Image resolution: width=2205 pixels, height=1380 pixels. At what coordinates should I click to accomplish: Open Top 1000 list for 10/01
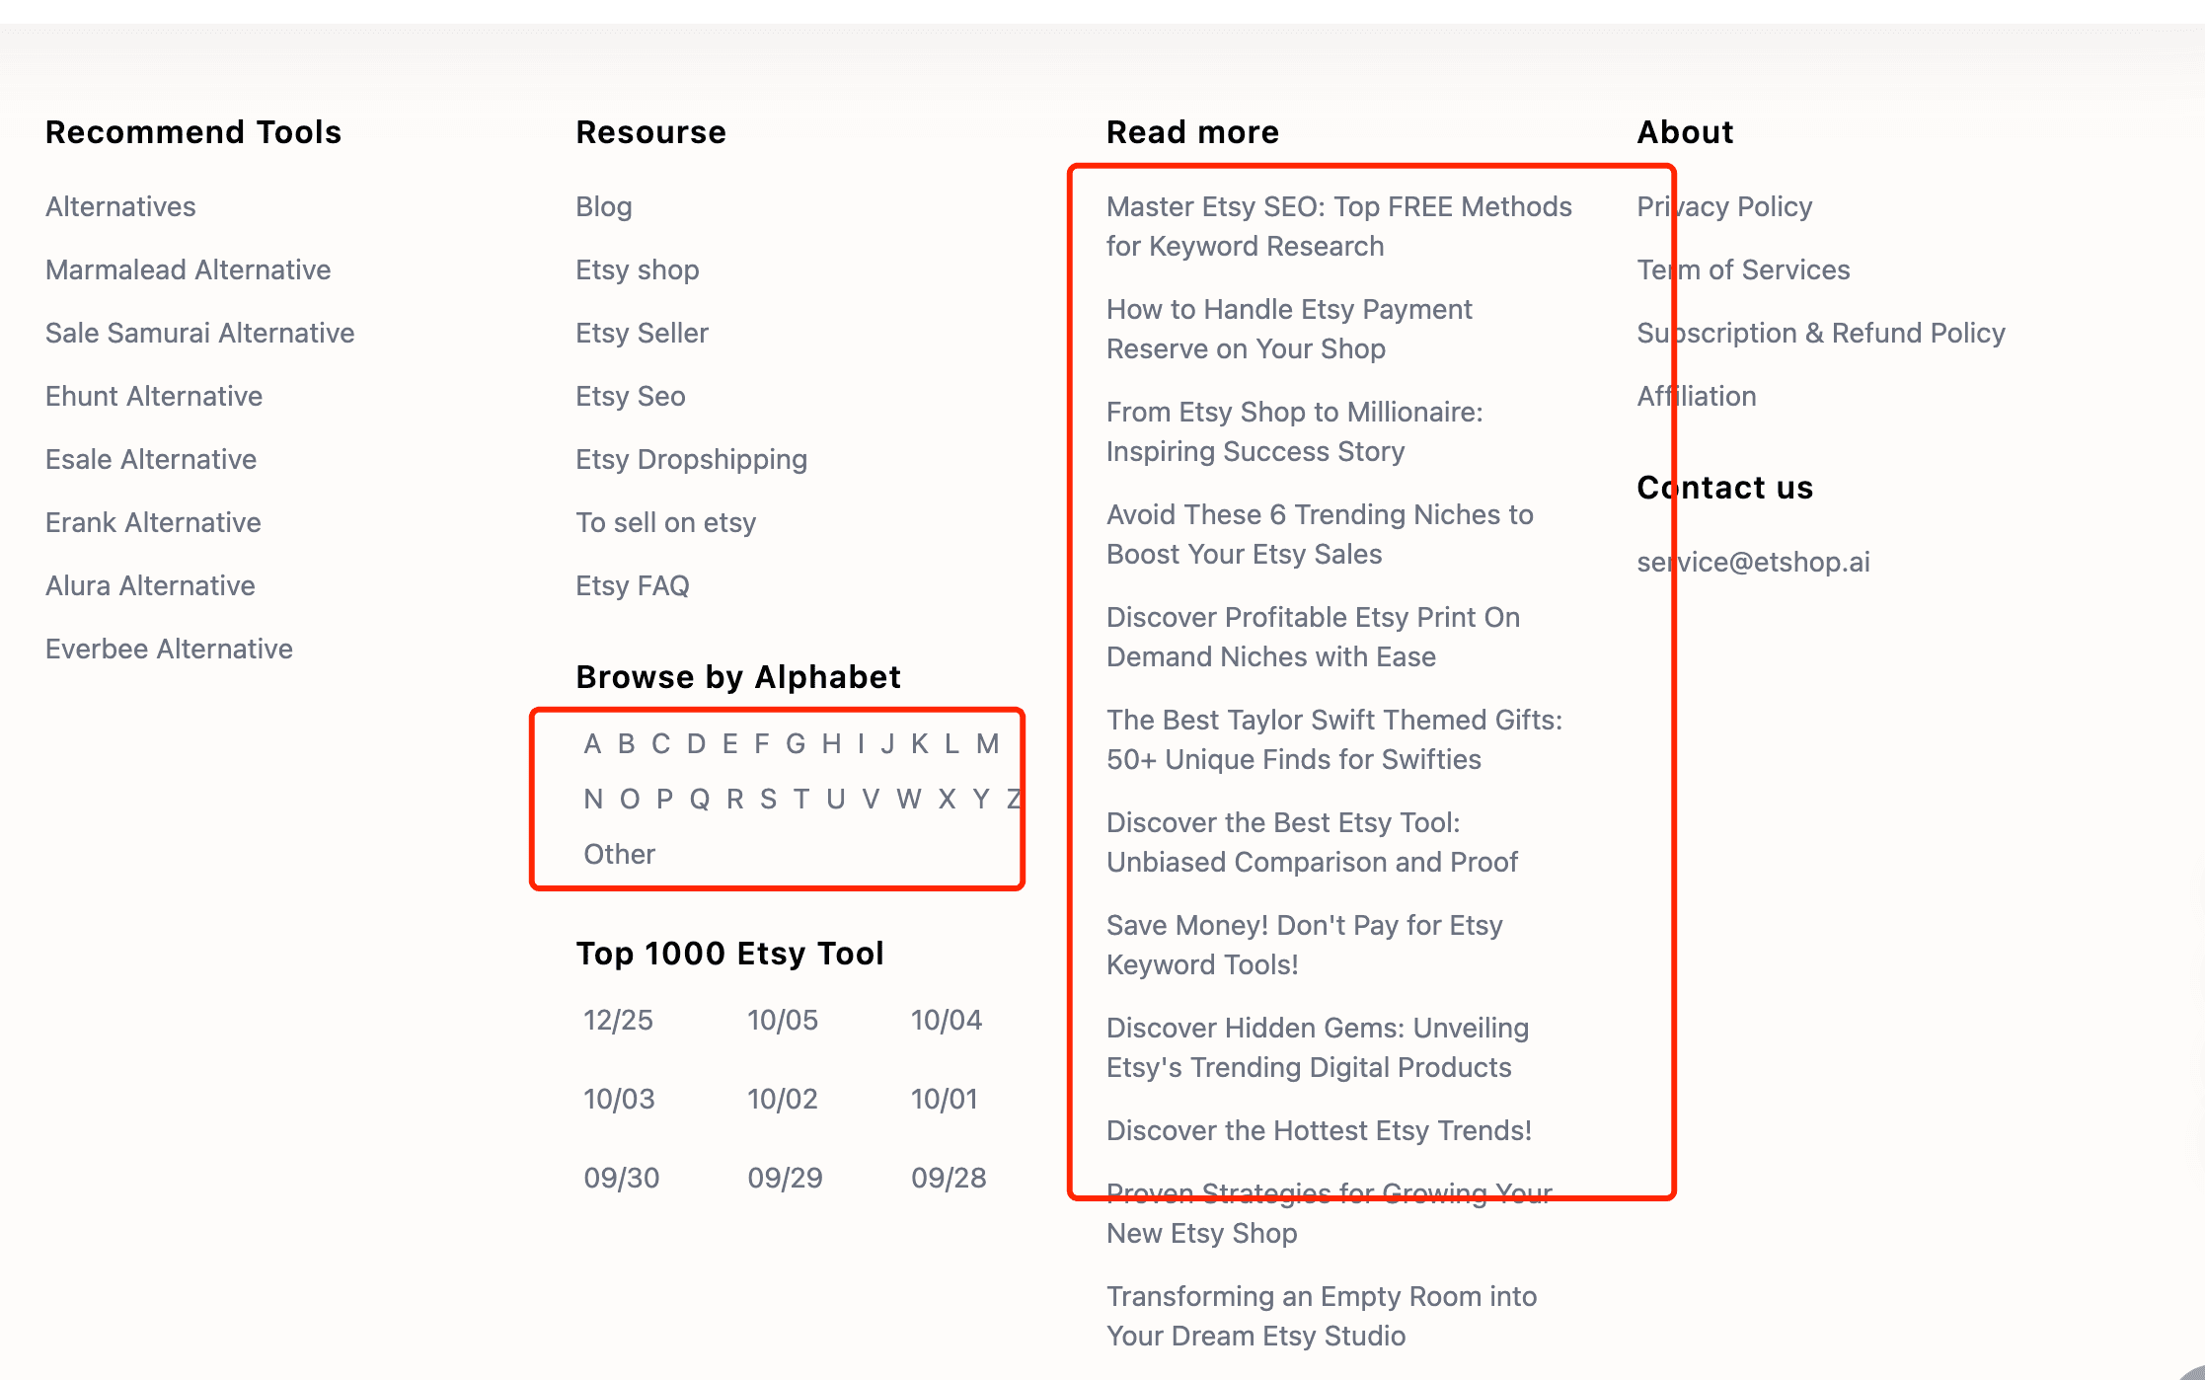(x=945, y=1099)
